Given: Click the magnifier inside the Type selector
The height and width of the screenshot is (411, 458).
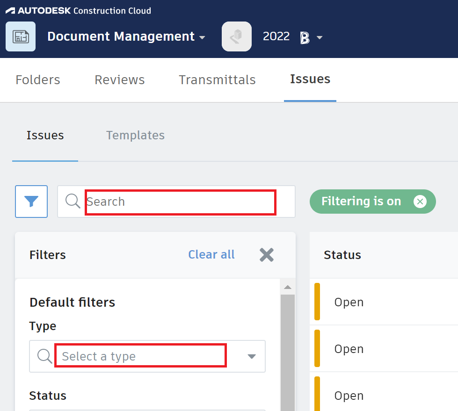Looking at the screenshot, I should pyautogui.click(x=44, y=356).
